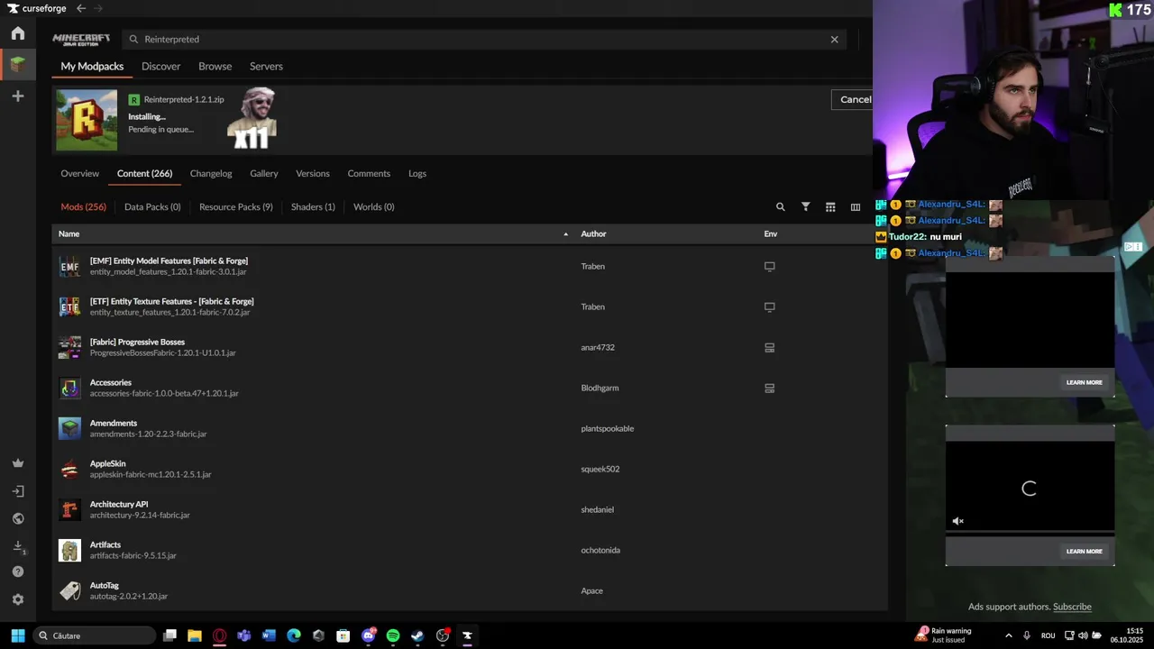This screenshot has height=649, width=1154.
Task: Click the Artifacts mod icon
Action: tap(69, 551)
